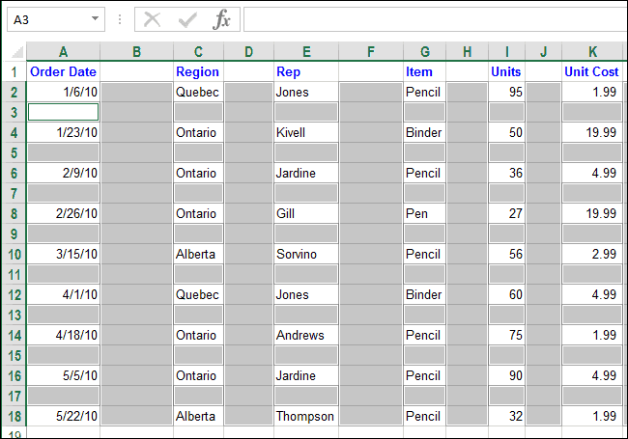Select column K header

click(x=591, y=51)
